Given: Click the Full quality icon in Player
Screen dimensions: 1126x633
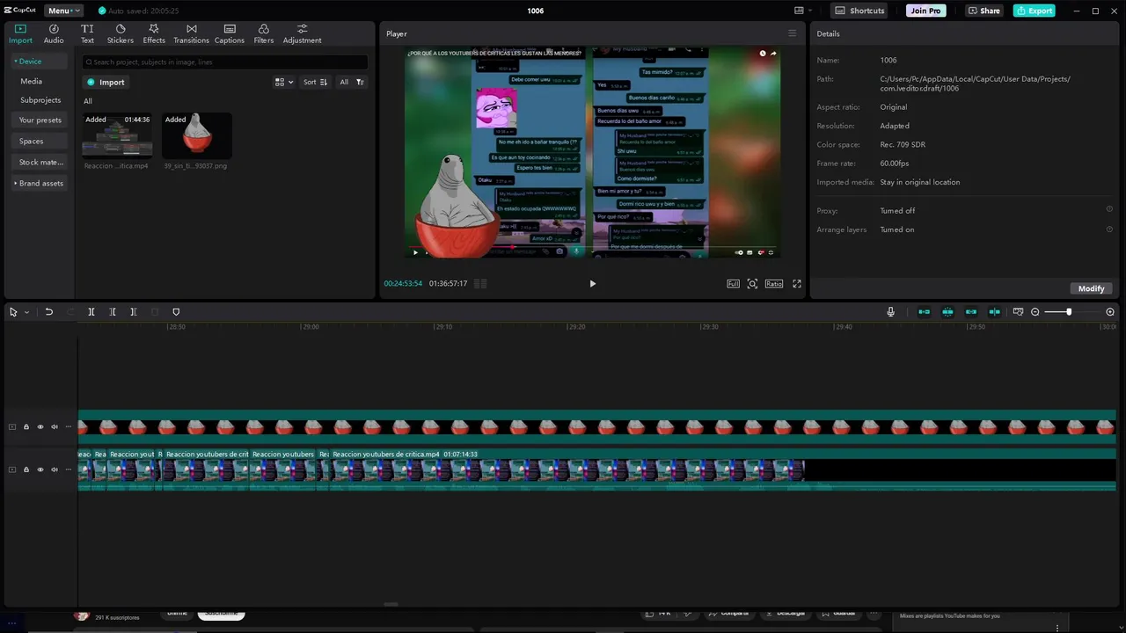Looking at the screenshot, I should pyautogui.click(x=733, y=284).
